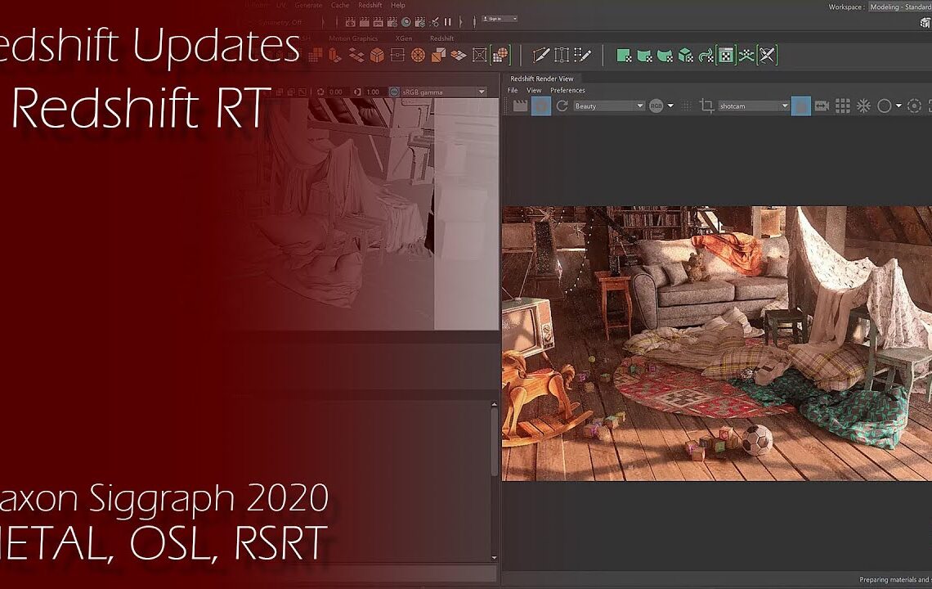Open the Redshift menu in the menu bar
This screenshot has width=932, height=589.
coord(370,5)
